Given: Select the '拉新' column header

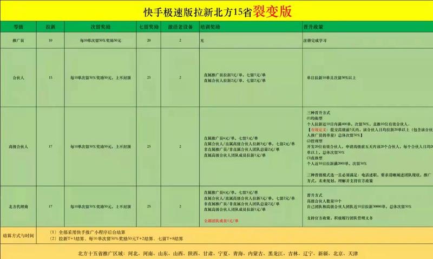Looking at the screenshot, I should [x=50, y=27].
